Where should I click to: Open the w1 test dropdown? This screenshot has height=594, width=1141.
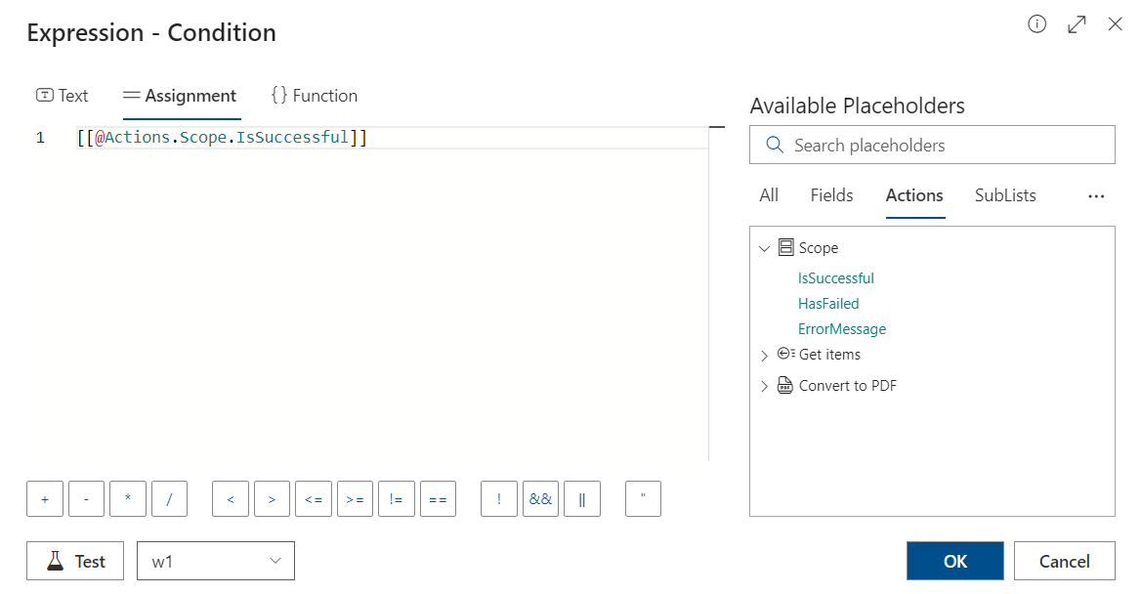coord(216,561)
